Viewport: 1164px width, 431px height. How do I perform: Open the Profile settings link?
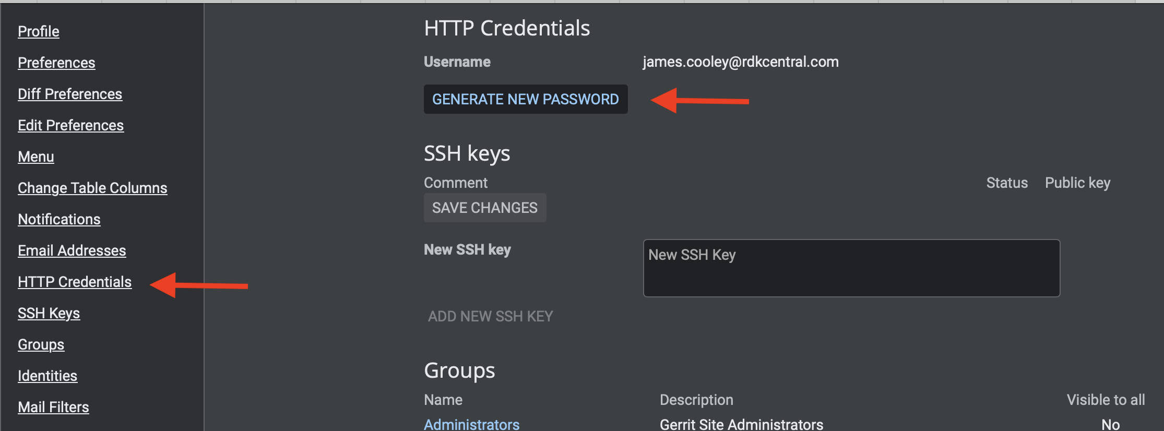tap(39, 31)
